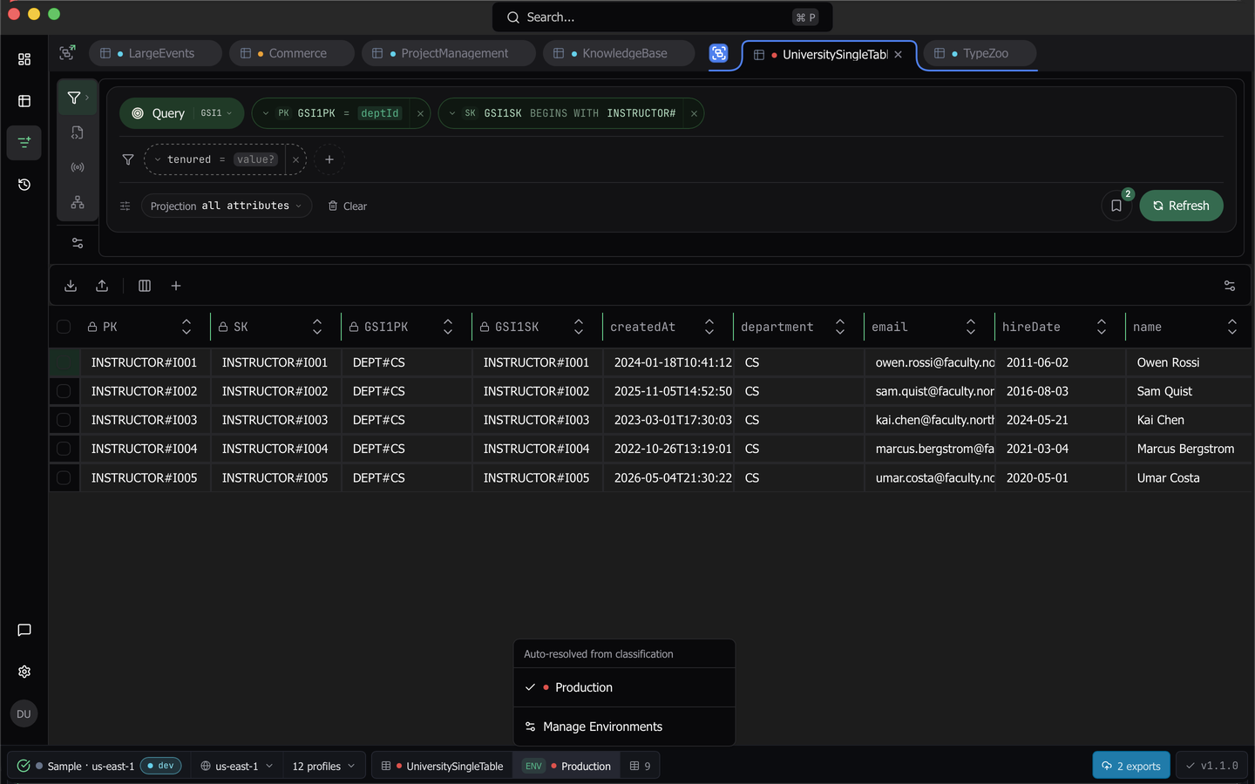Toggle the columns layout icon

pos(145,286)
